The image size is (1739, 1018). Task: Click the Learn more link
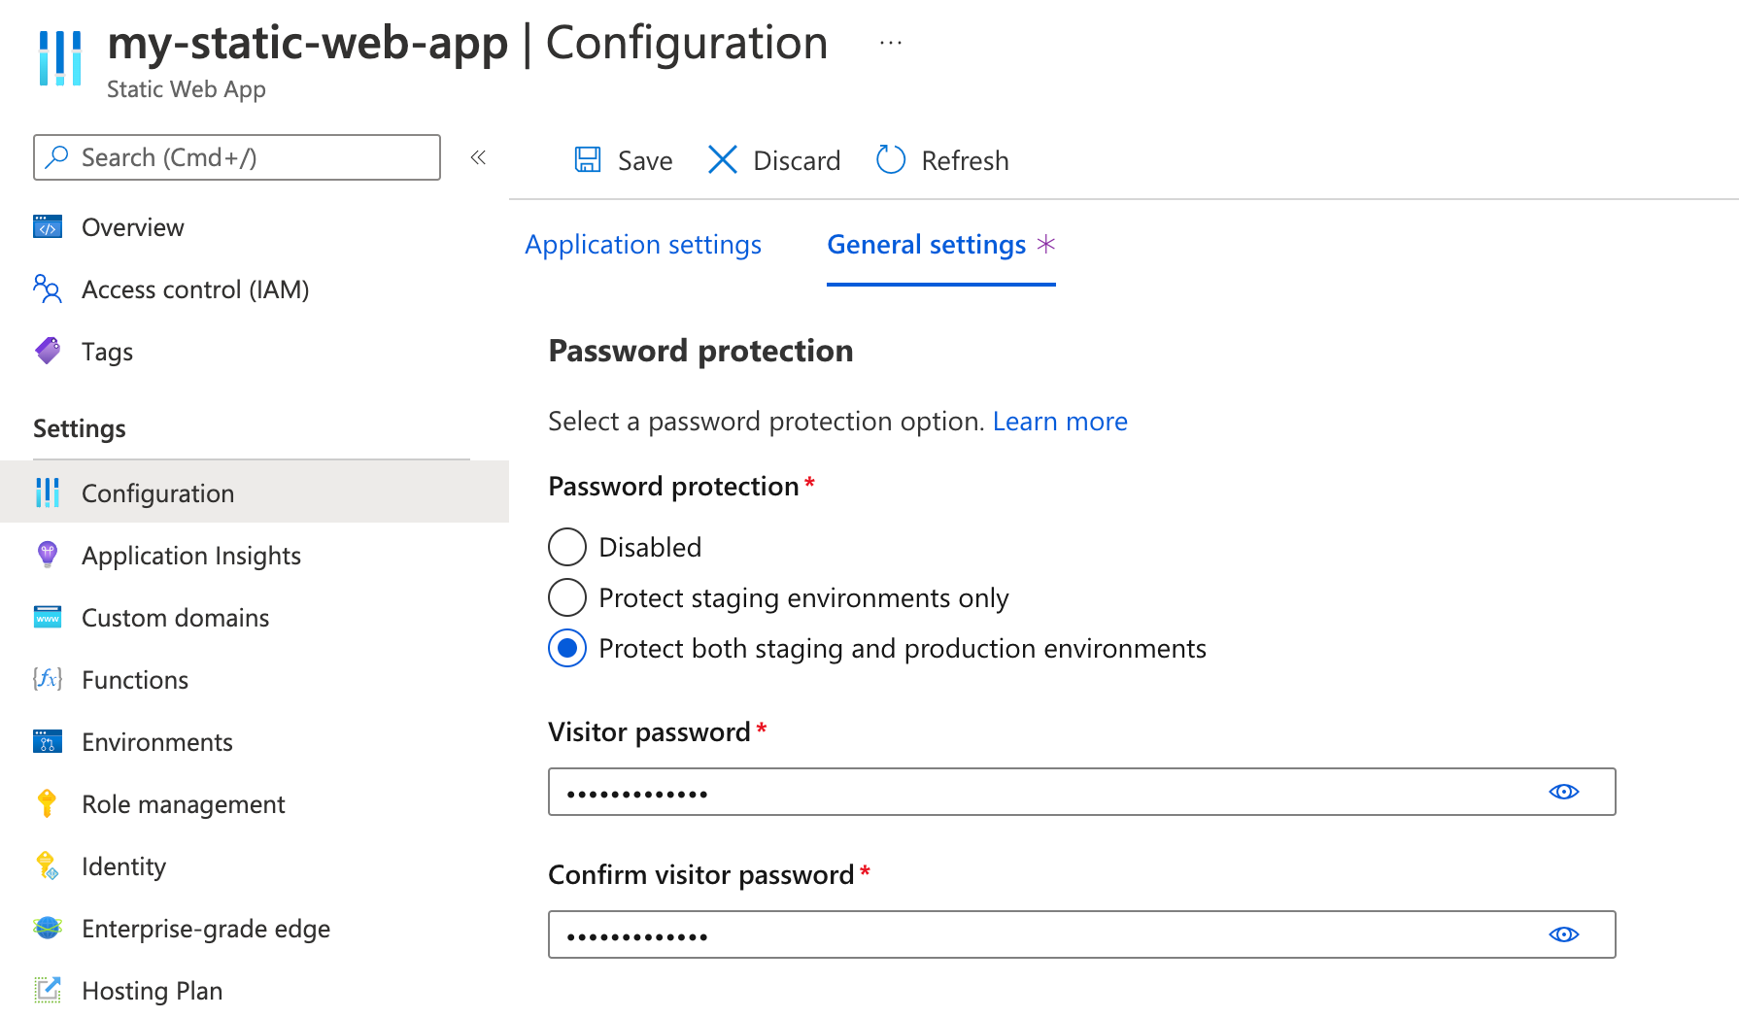tap(1060, 421)
